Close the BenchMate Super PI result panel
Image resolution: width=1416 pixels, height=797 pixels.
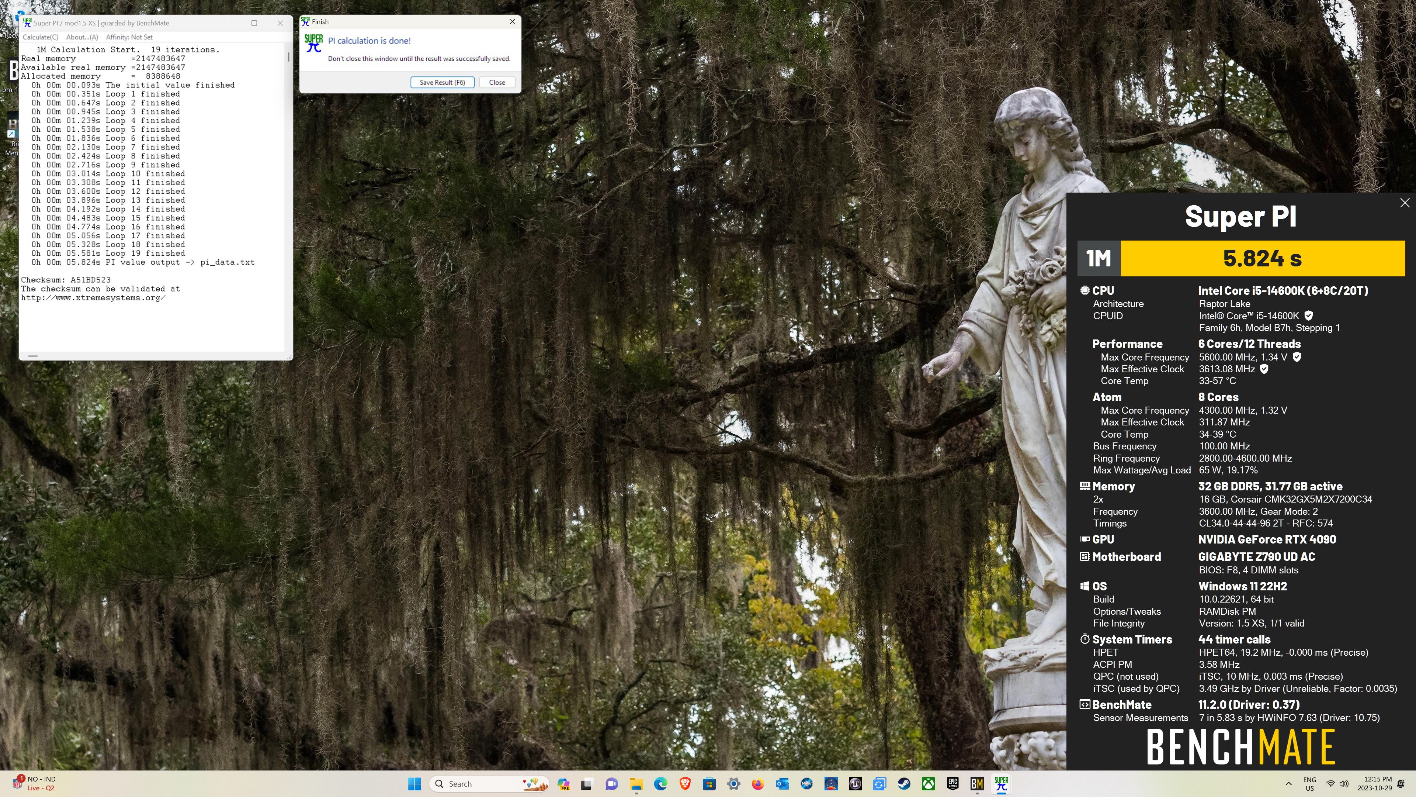point(1405,203)
